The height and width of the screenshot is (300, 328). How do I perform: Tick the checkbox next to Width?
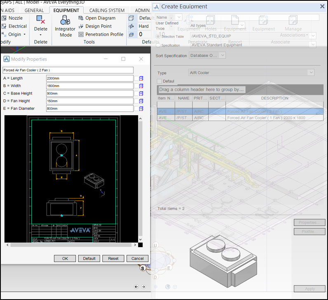(136, 86)
